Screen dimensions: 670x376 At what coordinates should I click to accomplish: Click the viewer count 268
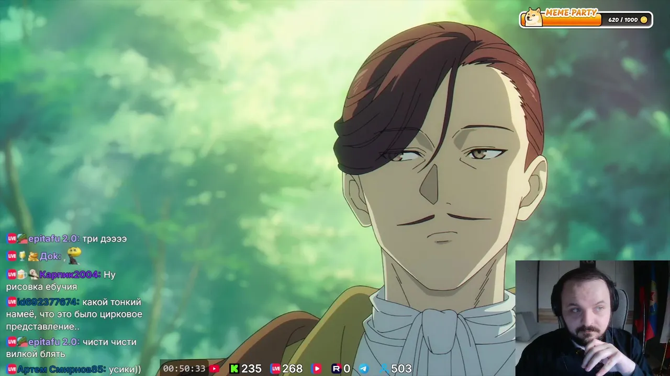click(293, 369)
